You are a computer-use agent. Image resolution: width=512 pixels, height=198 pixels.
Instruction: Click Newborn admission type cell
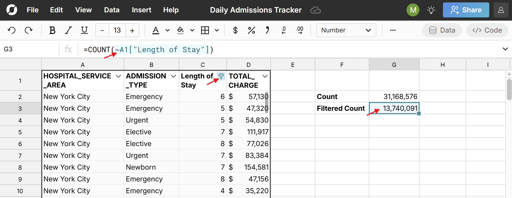[151, 167]
